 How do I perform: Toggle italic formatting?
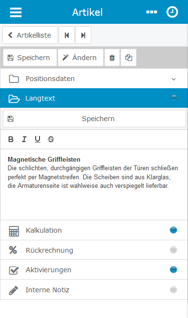click(24, 139)
